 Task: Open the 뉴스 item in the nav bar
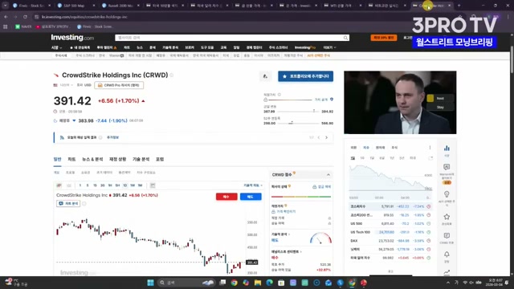pos(140,48)
